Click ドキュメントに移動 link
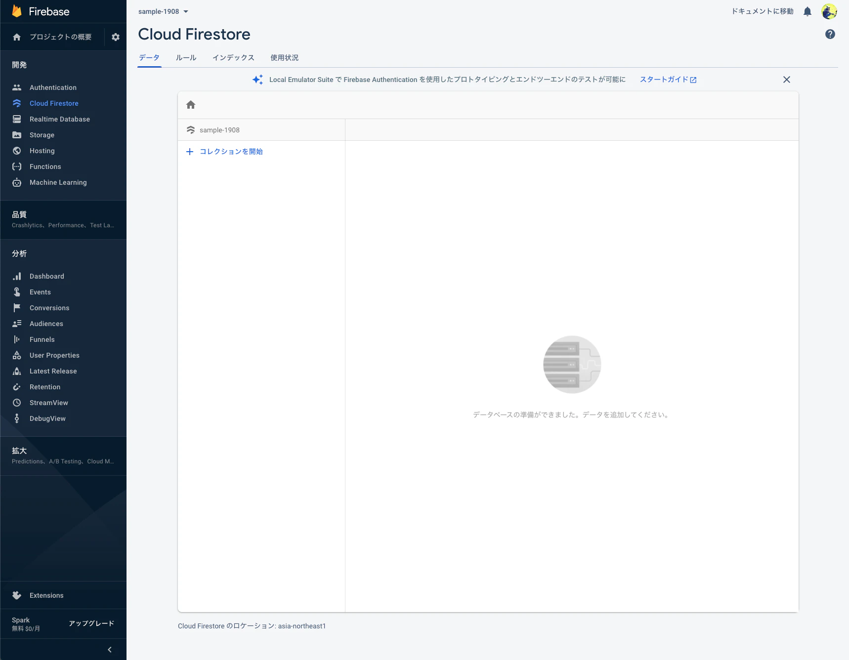Screen dimensions: 849x660 point(763,11)
